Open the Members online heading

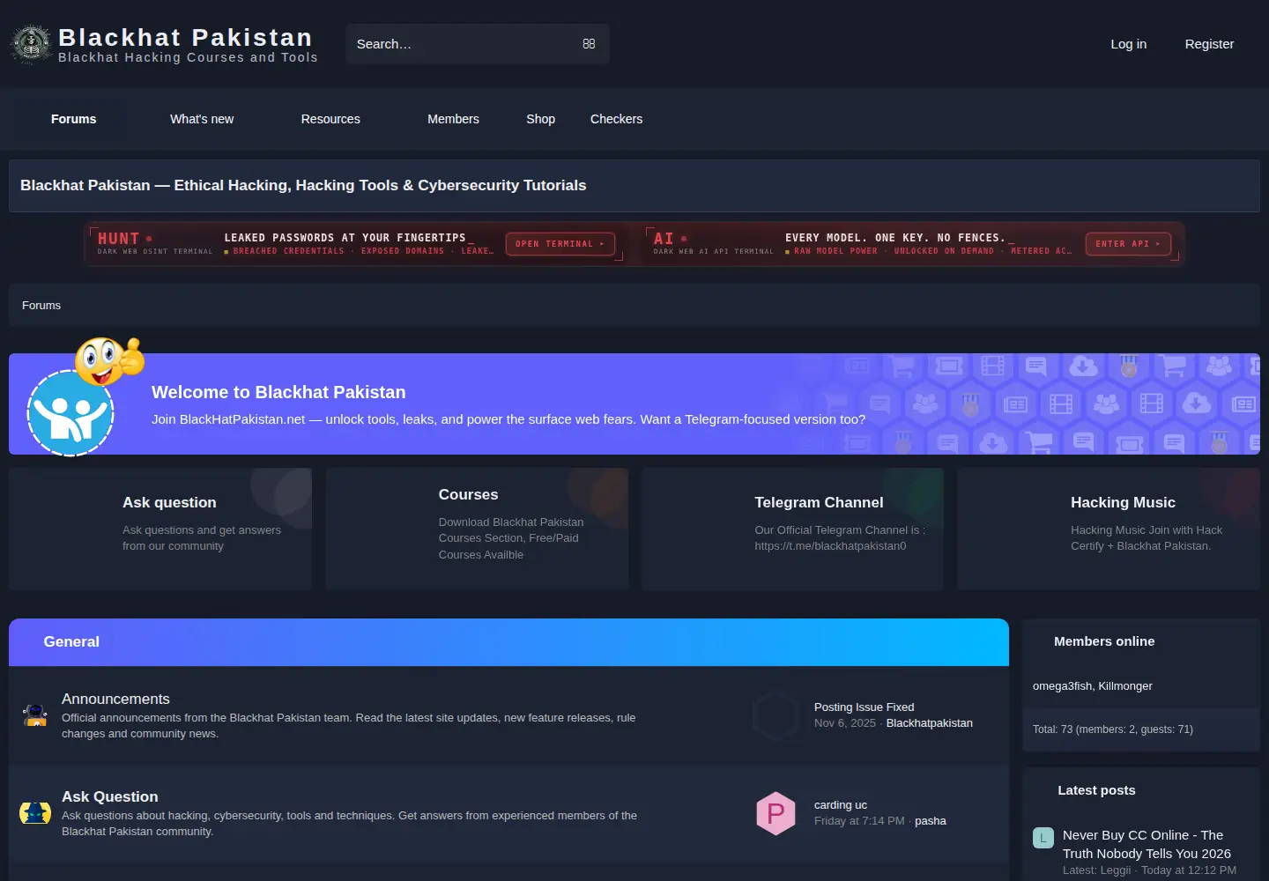click(x=1104, y=641)
